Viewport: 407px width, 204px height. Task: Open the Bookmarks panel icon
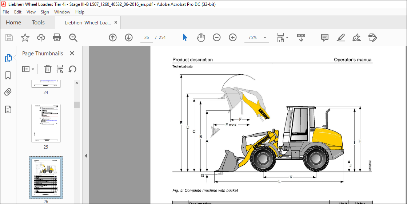click(x=8, y=75)
